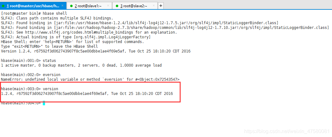
Task: Click the '1.2.4, r67592f3d...' version output line
Action: [x=87, y=93]
